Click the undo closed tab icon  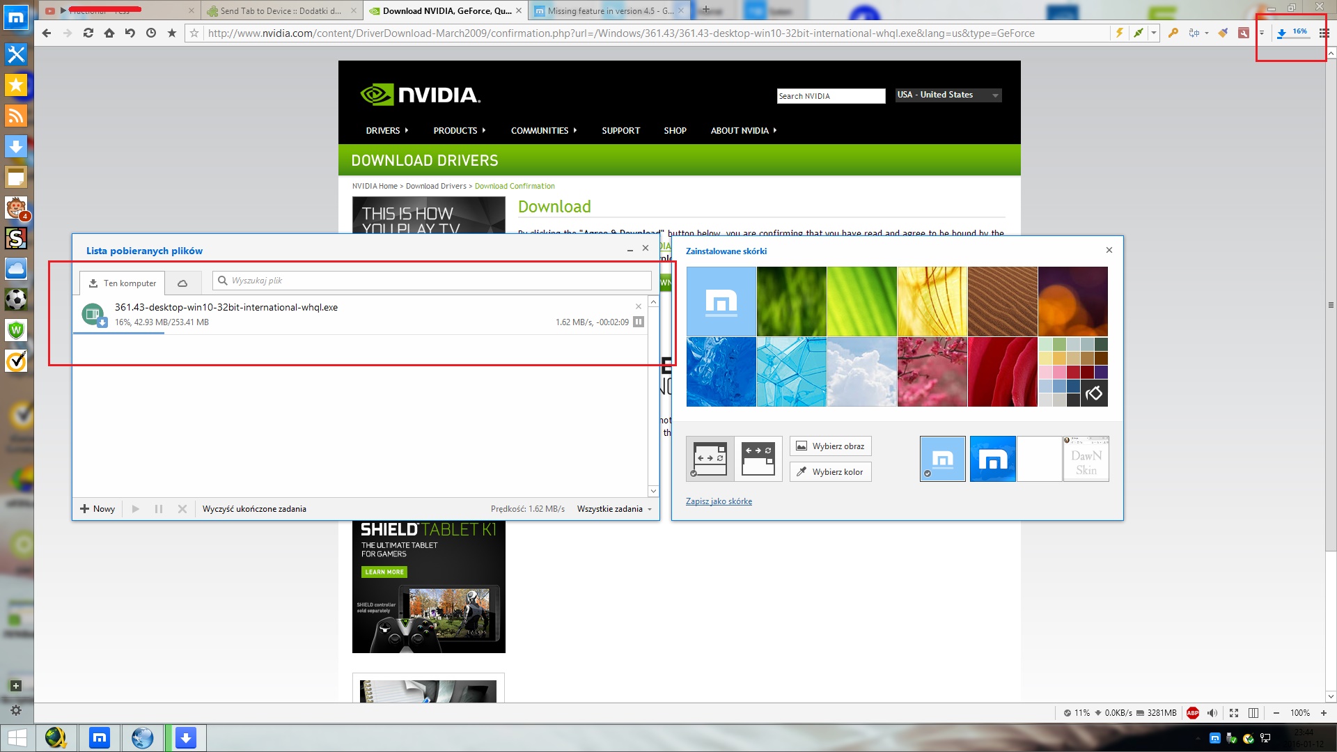point(130,33)
